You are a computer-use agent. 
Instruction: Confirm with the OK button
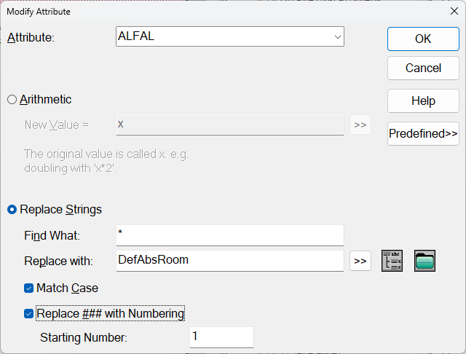pyautogui.click(x=423, y=39)
